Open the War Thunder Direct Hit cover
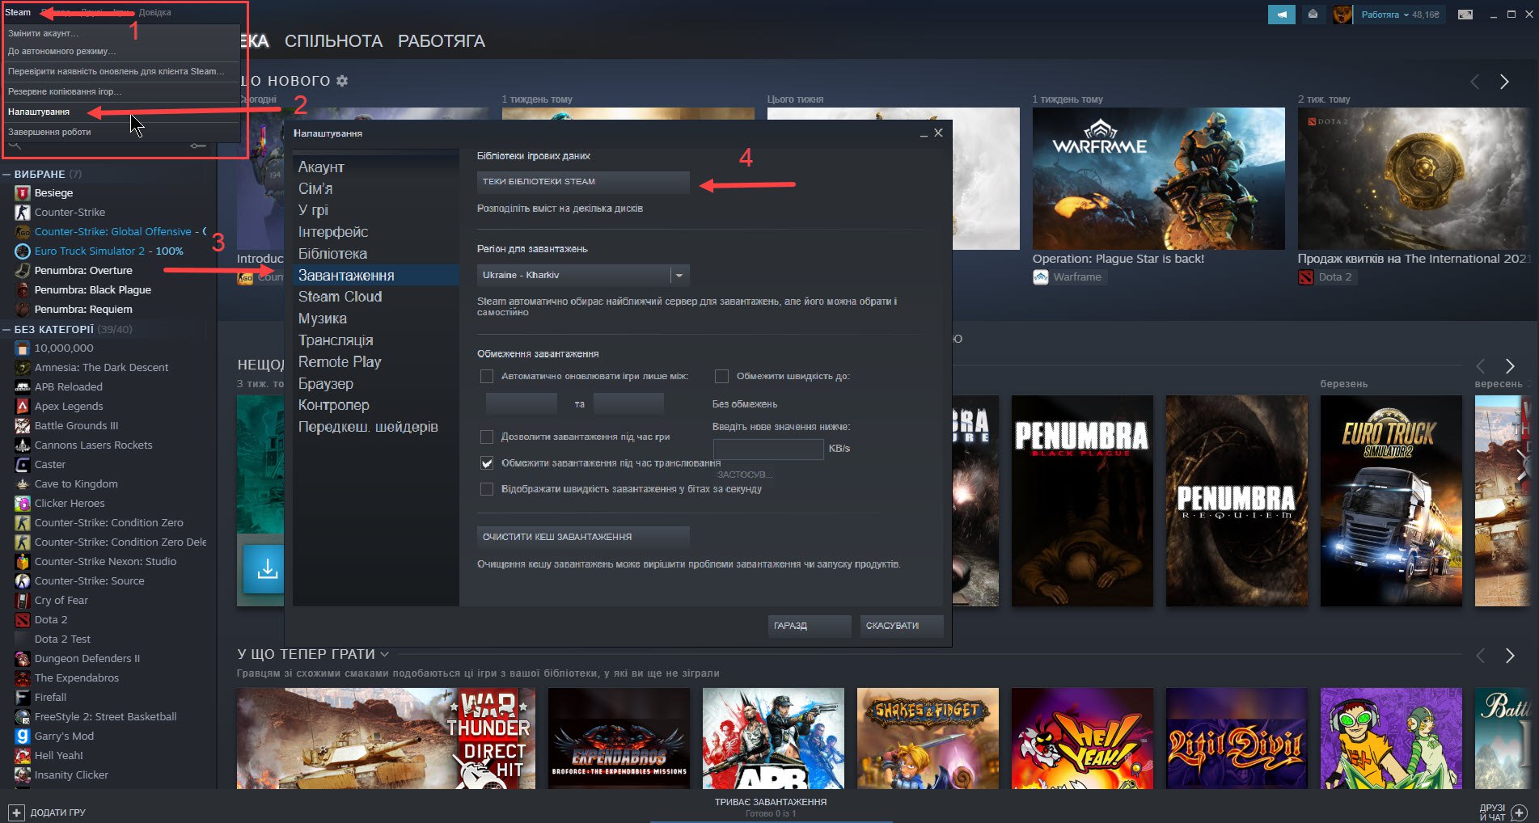The image size is (1539, 823). tap(386, 738)
